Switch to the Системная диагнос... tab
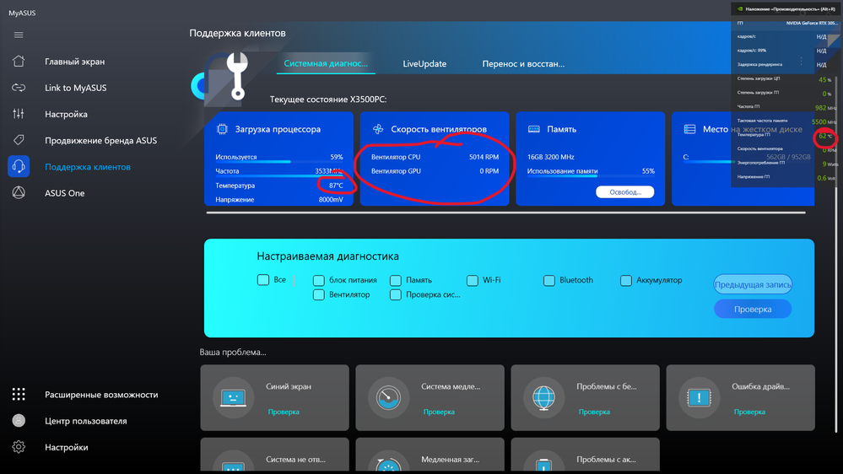 coord(326,63)
